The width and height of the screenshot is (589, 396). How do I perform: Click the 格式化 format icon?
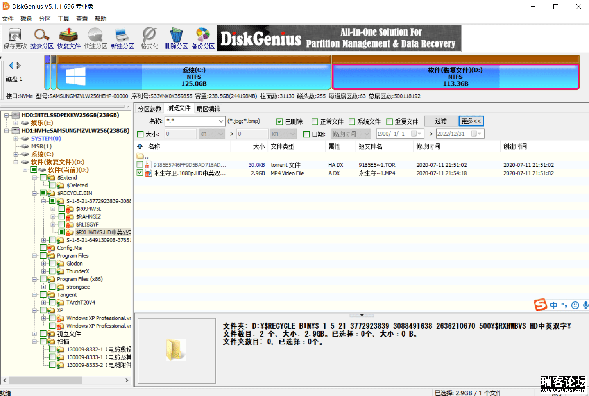tap(149, 38)
